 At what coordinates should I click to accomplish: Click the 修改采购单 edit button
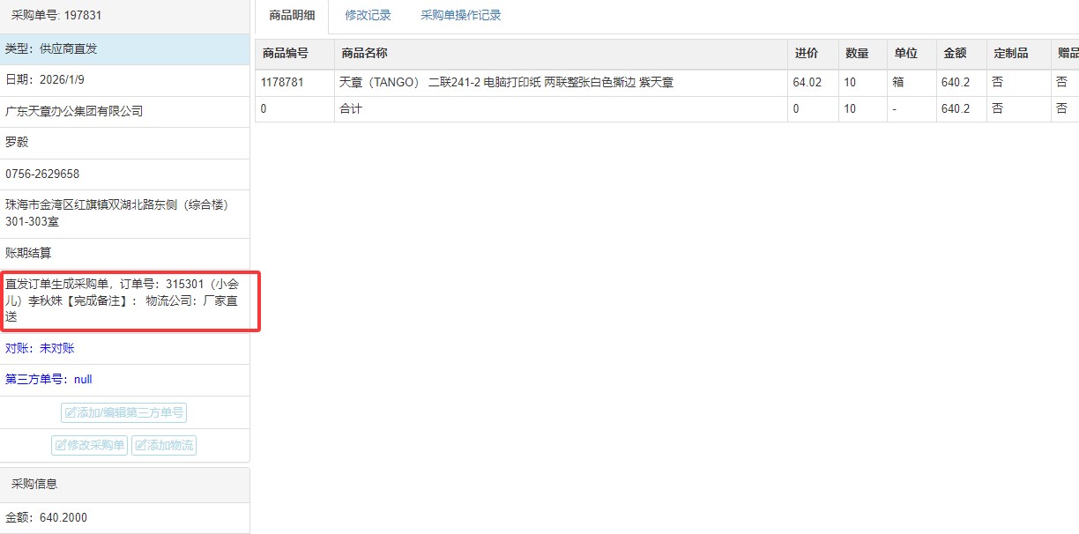point(90,445)
